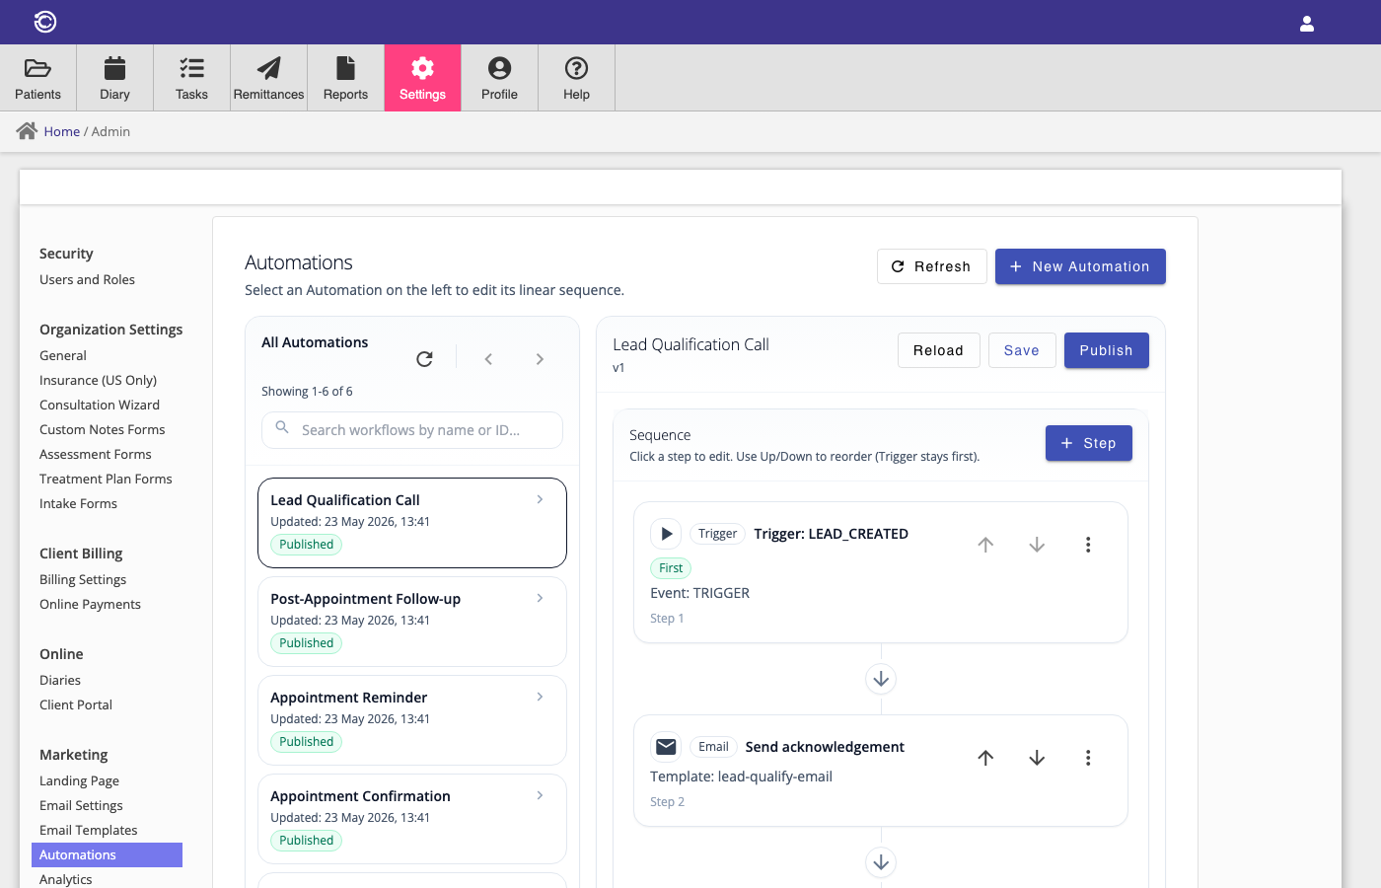
Task: Open the Patients section
Action: (38, 78)
